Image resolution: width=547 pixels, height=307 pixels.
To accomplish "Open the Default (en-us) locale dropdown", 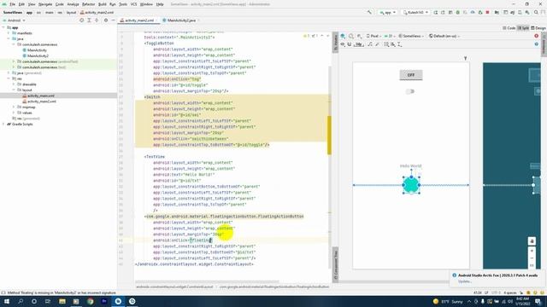I will (444, 36).
